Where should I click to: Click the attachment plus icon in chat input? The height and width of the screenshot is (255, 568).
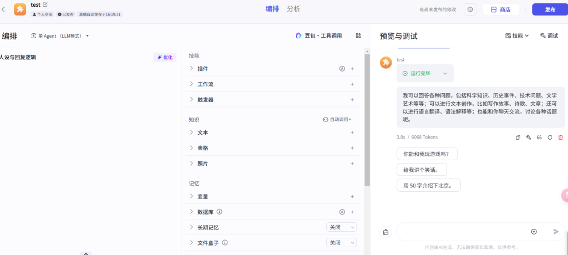[x=534, y=232]
